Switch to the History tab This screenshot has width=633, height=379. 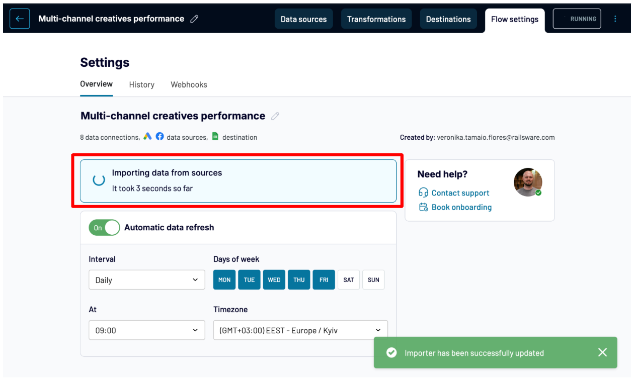(x=141, y=84)
